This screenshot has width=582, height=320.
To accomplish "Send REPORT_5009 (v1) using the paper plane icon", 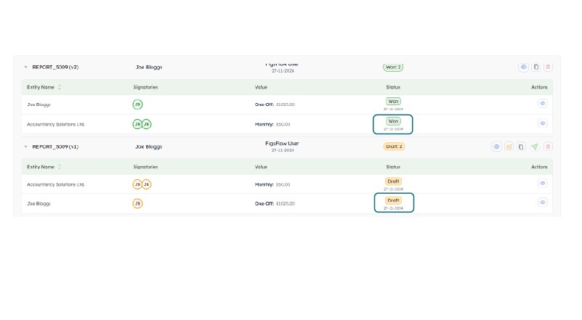I will pos(534,147).
